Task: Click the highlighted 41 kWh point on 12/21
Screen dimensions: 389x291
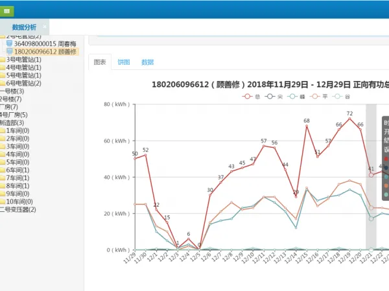Action: 371,175
